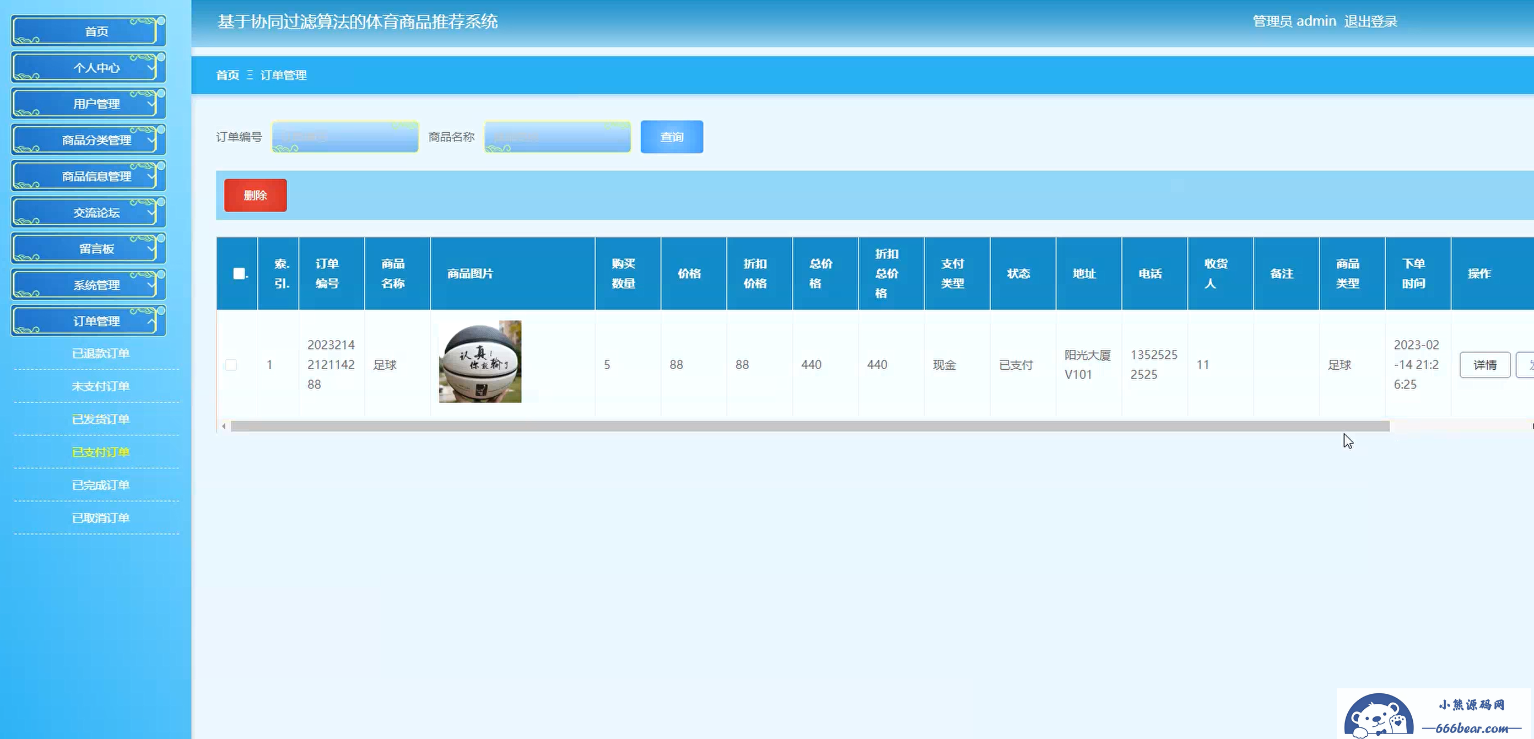
Task: Toggle the select-all checkbox in table header
Action: click(239, 273)
